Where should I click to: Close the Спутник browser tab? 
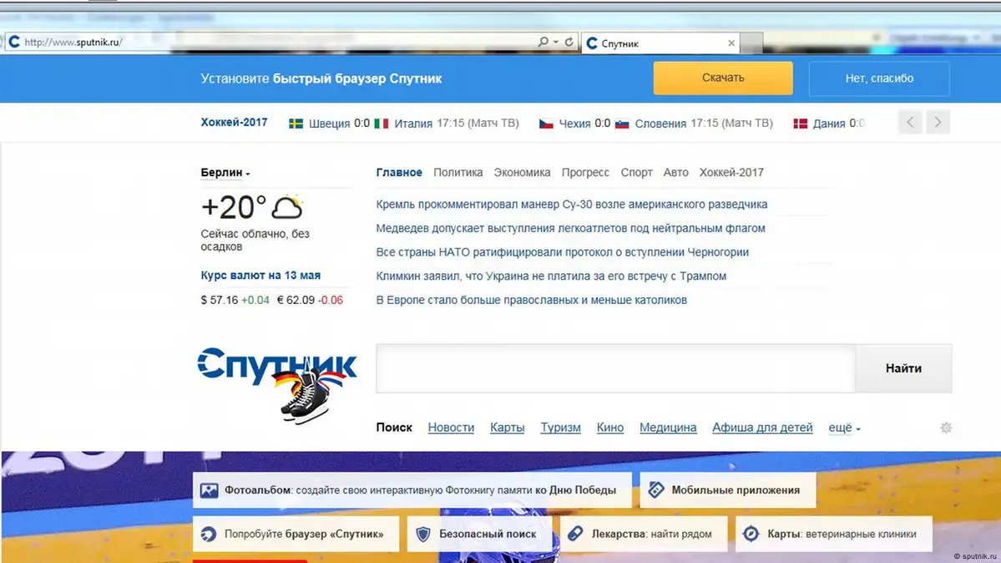pyautogui.click(x=731, y=43)
